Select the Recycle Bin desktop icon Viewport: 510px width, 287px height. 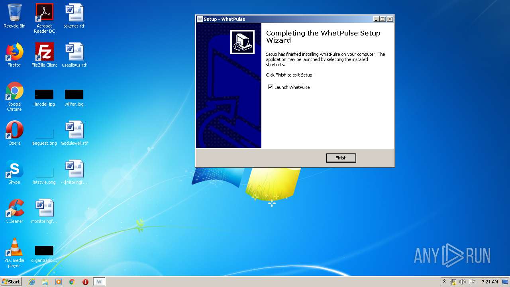coord(14,16)
